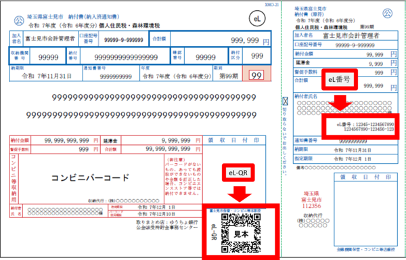Click バーコード使用期限 令和 7年12月10日
This screenshot has height=260, width=406.
[x=156, y=214]
